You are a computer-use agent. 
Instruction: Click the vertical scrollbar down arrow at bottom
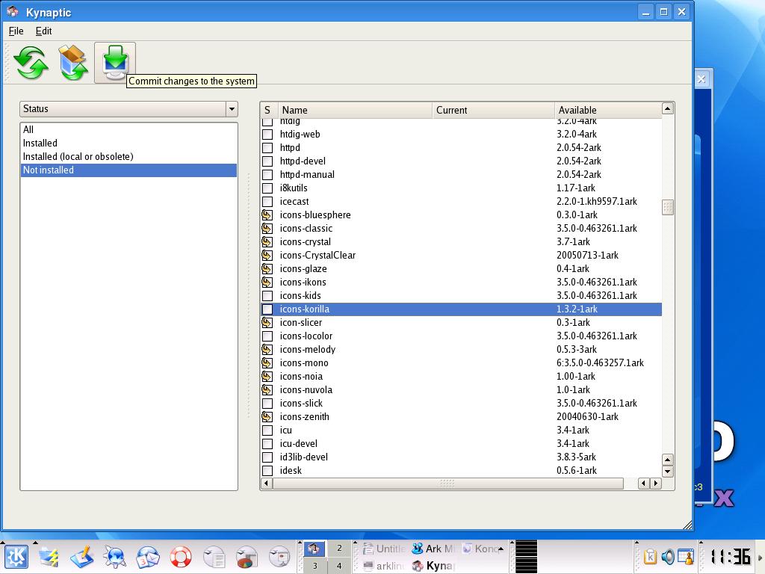coord(668,472)
